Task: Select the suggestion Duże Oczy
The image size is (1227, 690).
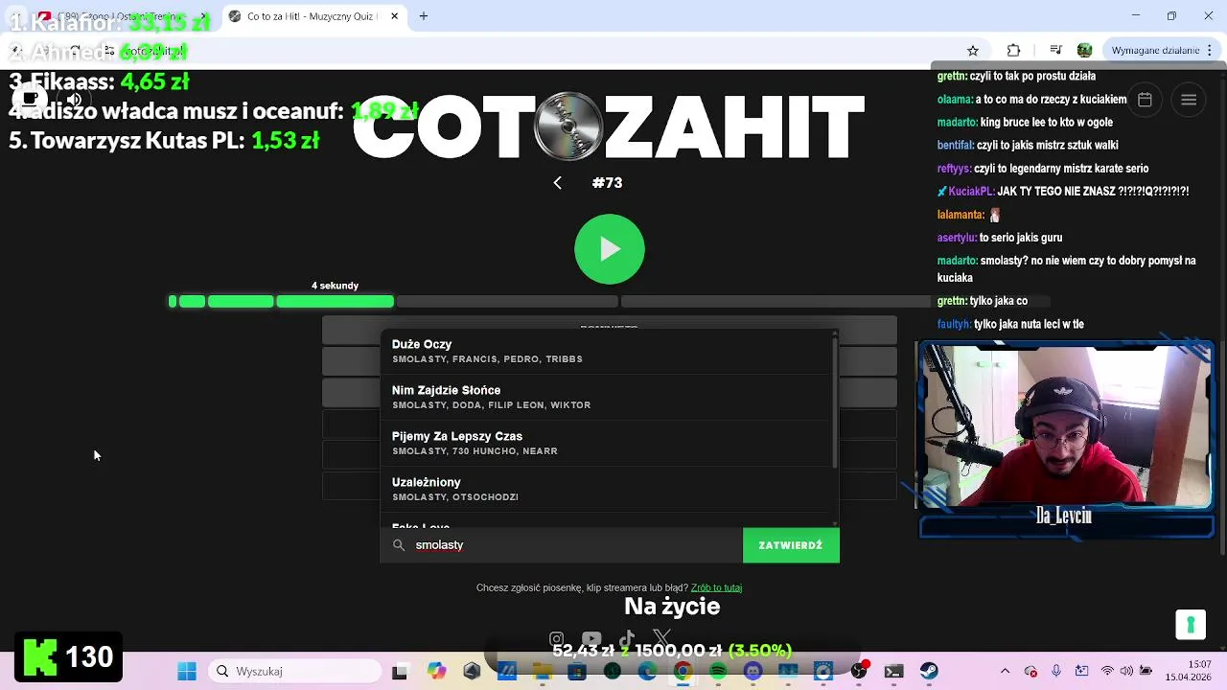Action: [x=606, y=351]
